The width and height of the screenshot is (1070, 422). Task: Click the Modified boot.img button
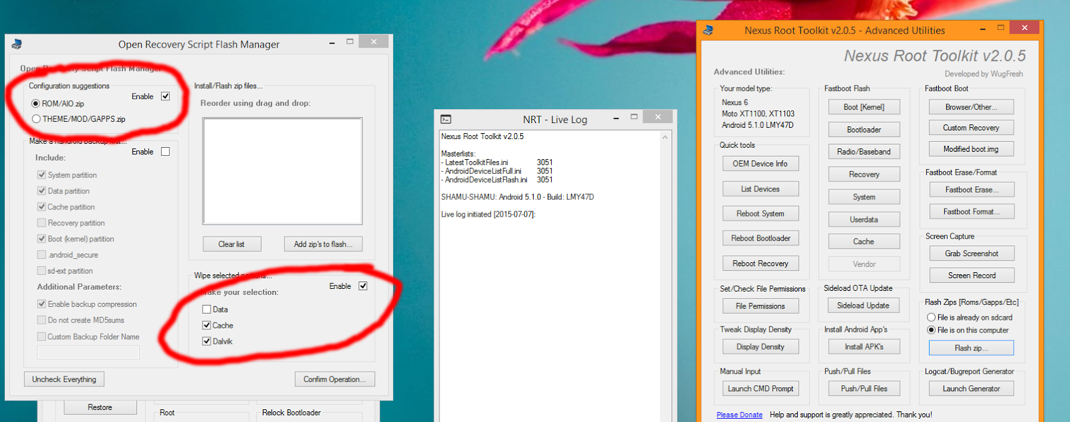pos(972,149)
